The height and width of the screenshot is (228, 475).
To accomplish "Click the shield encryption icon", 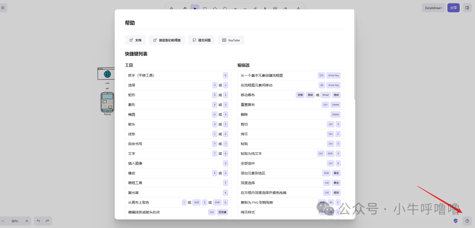I will (455, 221).
